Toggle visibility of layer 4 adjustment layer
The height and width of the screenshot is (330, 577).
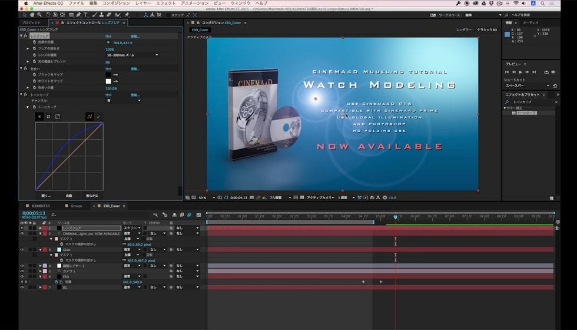point(22,266)
